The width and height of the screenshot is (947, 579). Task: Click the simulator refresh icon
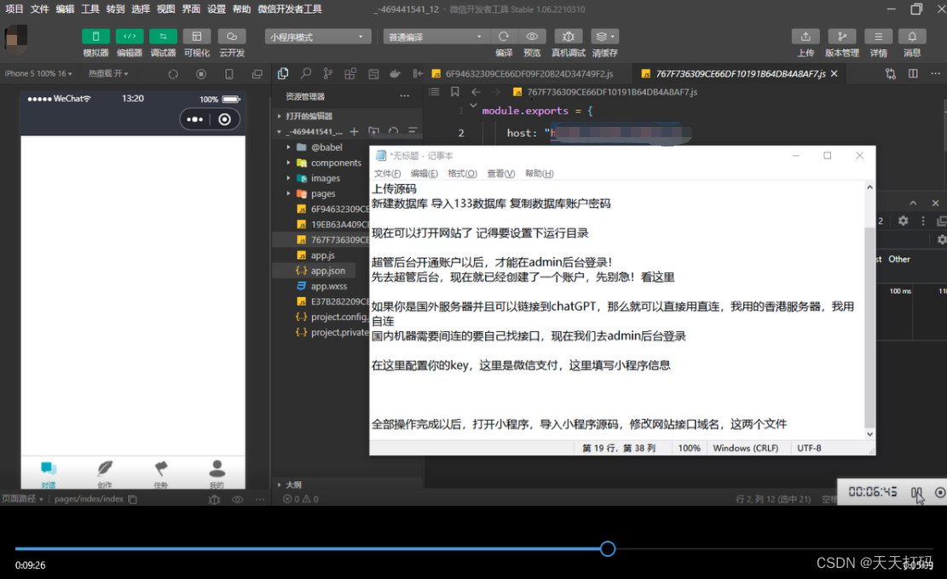pyautogui.click(x=173, y=74)
